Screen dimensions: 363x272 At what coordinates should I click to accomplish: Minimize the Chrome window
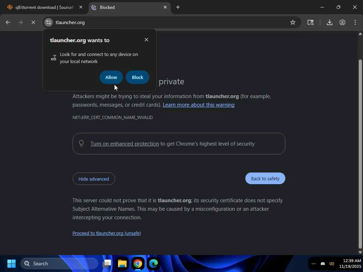pyautogui.click(x=322, y=7)
